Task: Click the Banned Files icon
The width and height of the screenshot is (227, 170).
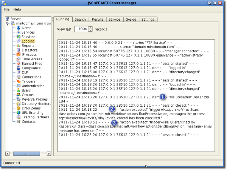Action: [x=19, y=64]
